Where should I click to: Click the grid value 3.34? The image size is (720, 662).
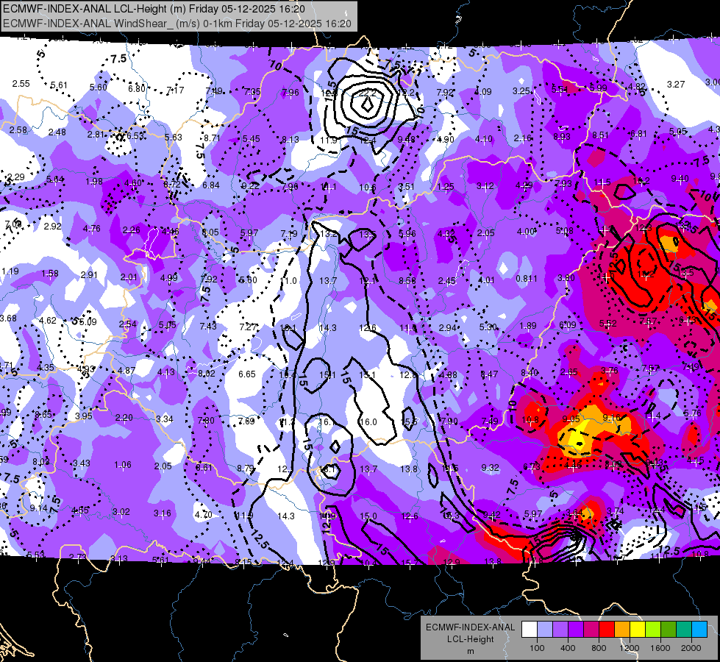click(x=165, y=419)
